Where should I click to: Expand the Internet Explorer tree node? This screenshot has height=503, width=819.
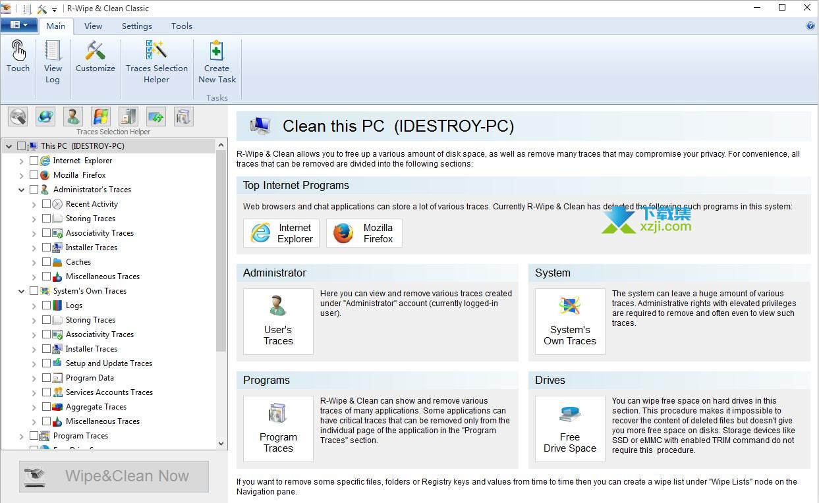[x=22, y=161]
